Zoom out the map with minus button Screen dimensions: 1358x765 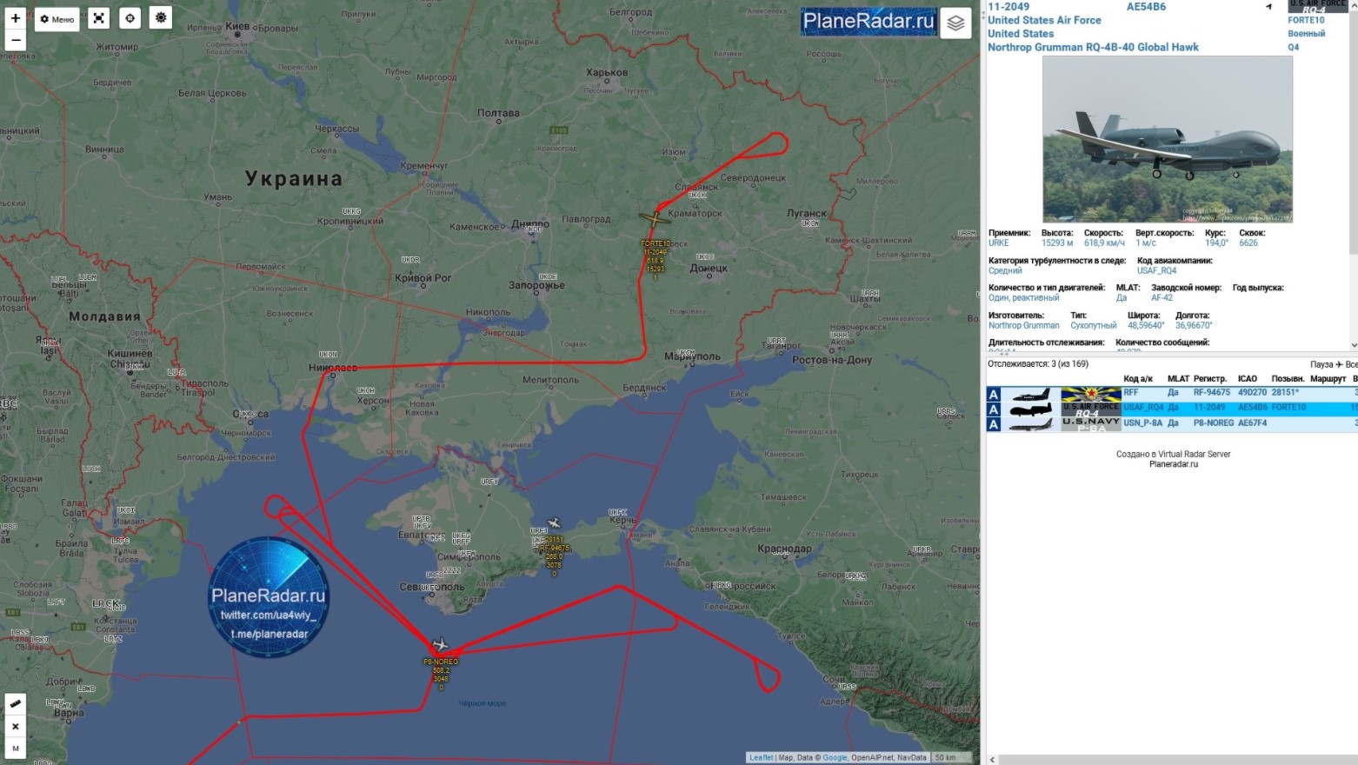click(16, 40)
